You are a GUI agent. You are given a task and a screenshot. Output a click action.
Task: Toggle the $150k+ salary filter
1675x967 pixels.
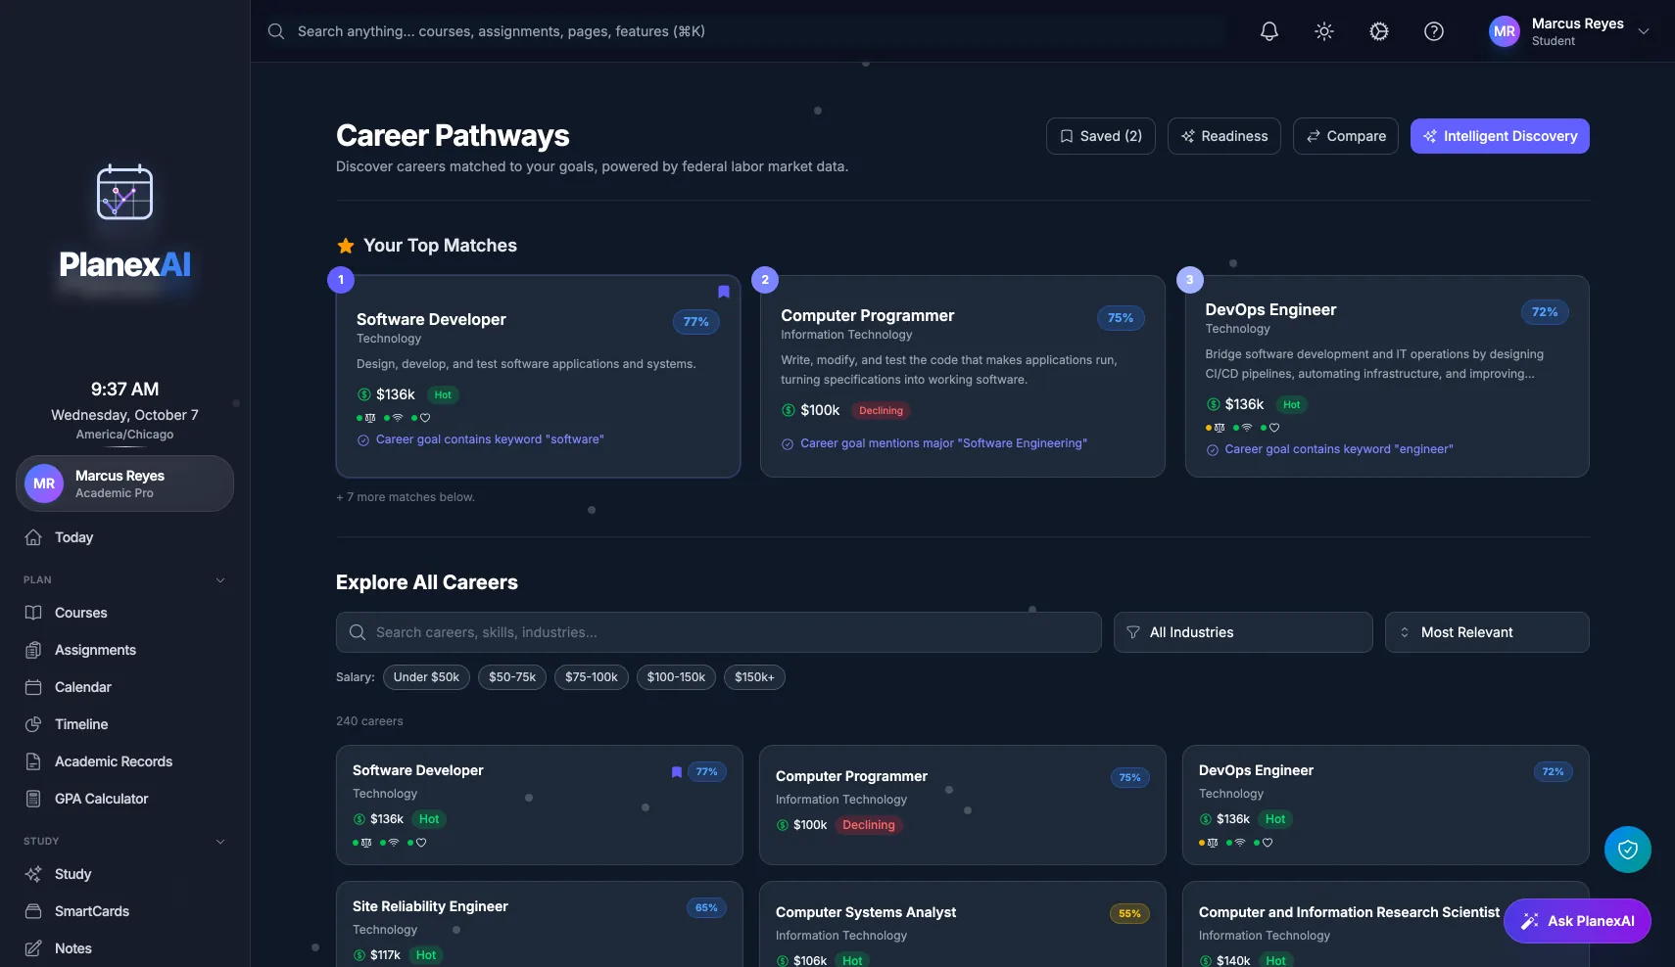754,677
